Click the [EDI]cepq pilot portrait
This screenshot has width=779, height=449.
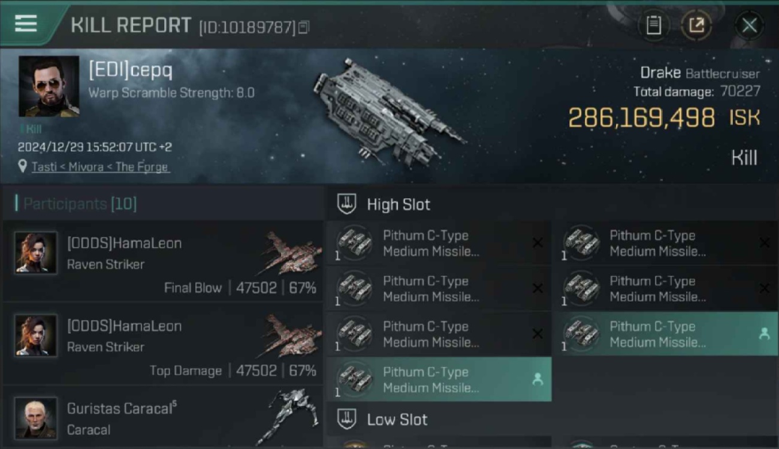click(49, 86)
